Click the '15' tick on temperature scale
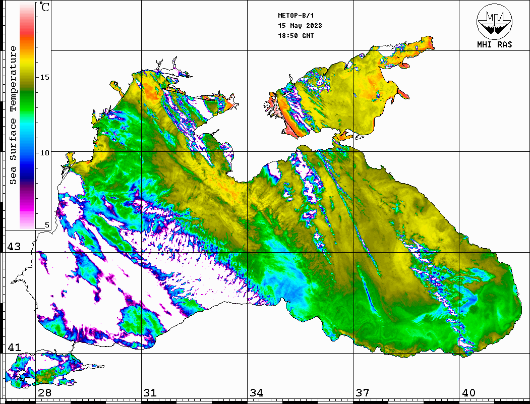The image size is (530, 404). tap(44, 77)
